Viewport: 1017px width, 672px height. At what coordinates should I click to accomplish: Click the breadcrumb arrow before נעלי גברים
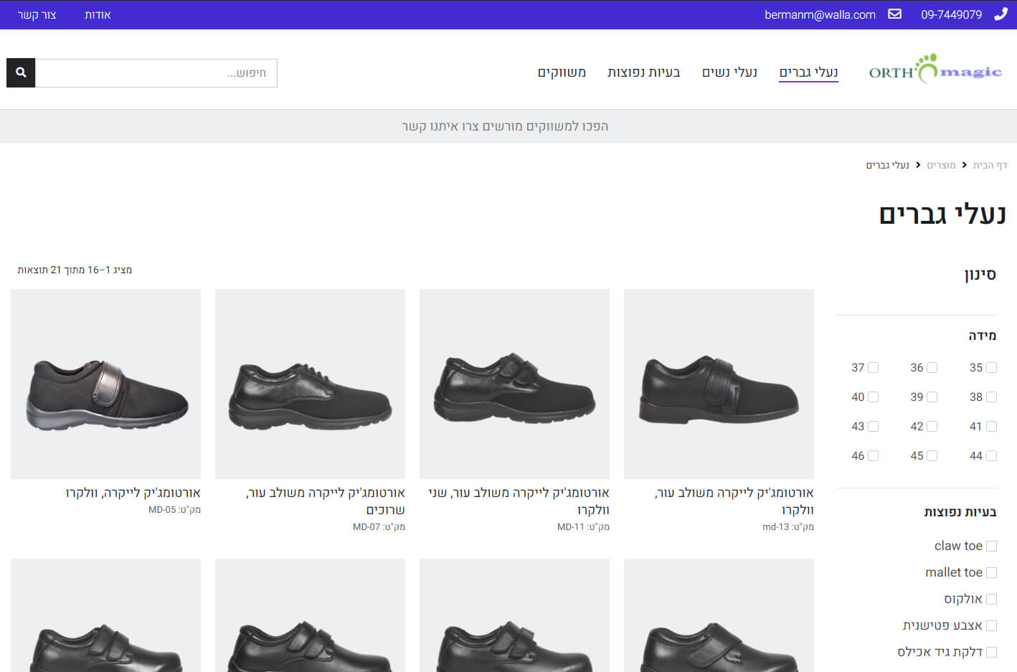point(918,165)
